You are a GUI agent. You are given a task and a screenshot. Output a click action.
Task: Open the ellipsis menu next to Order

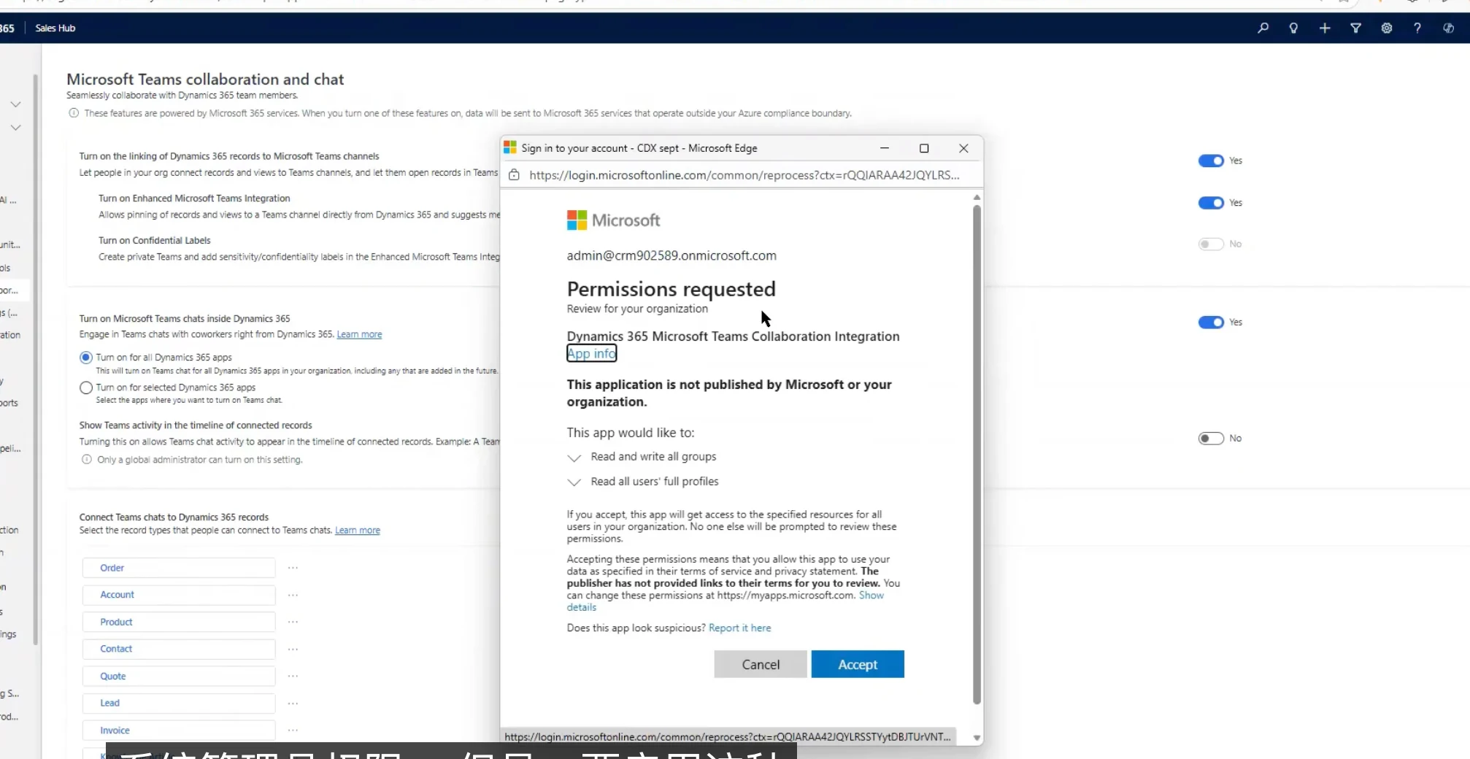(x=293, y=568)
